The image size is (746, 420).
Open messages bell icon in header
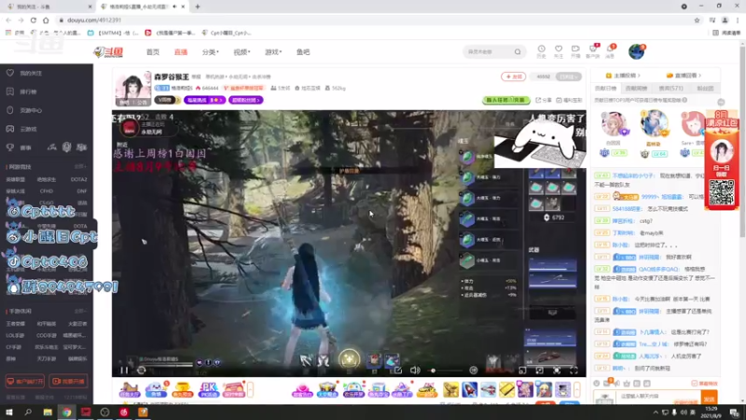coord(611,51)
